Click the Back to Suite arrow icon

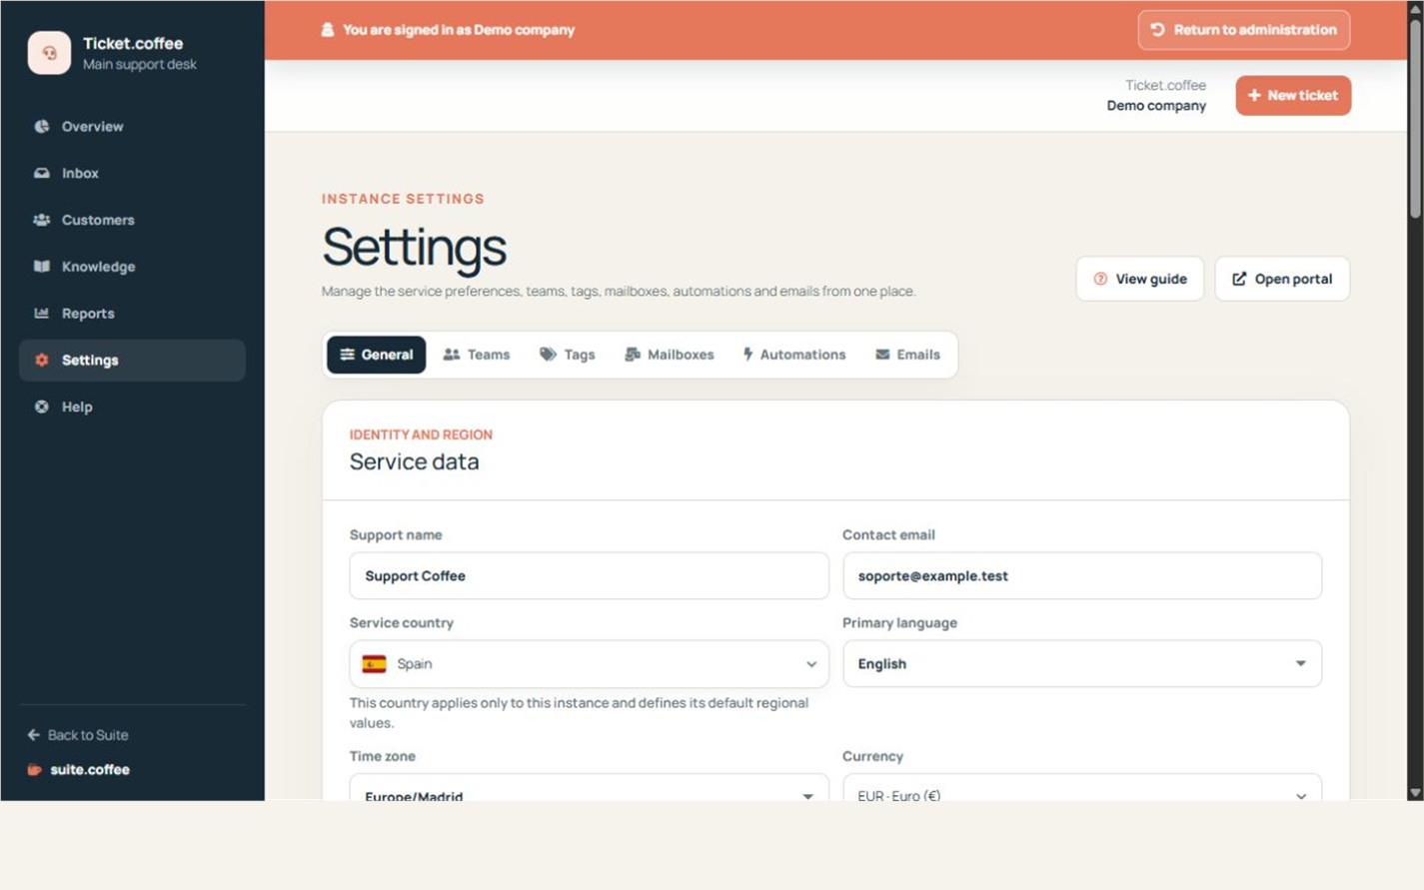tap(34, 734)
